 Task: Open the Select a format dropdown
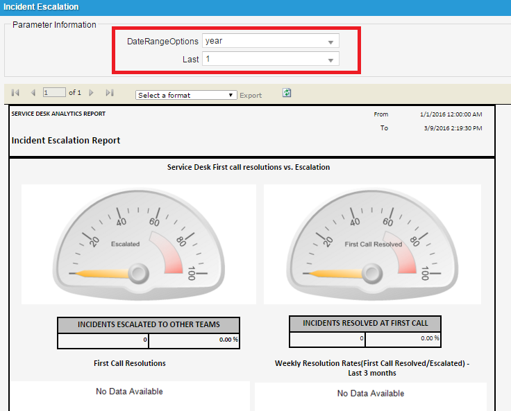pyautogui.click(x=186, y=95)
